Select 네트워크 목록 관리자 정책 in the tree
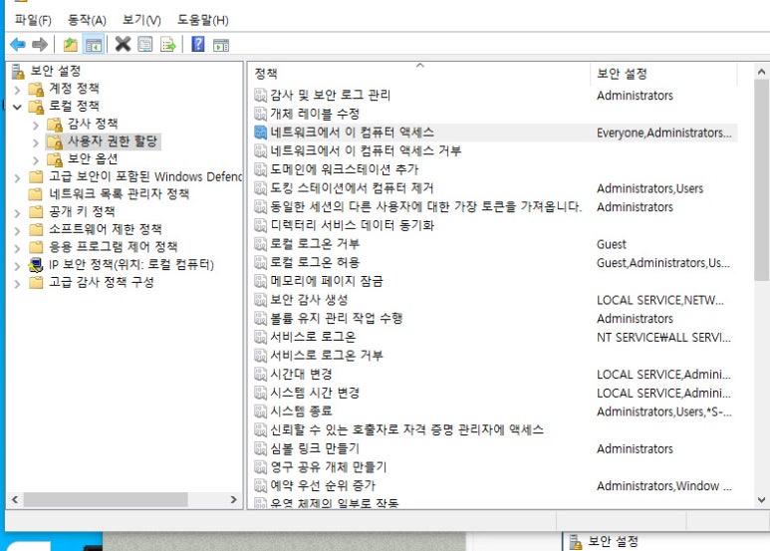The height and width of the screenshot is (551, 770). (x=119, y=194)
